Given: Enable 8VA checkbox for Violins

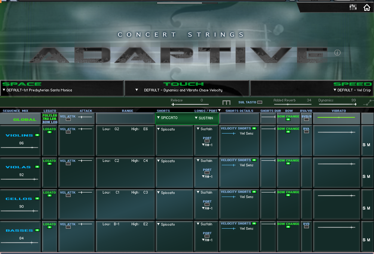Looking at the screenshot, I should coord(307,132).
